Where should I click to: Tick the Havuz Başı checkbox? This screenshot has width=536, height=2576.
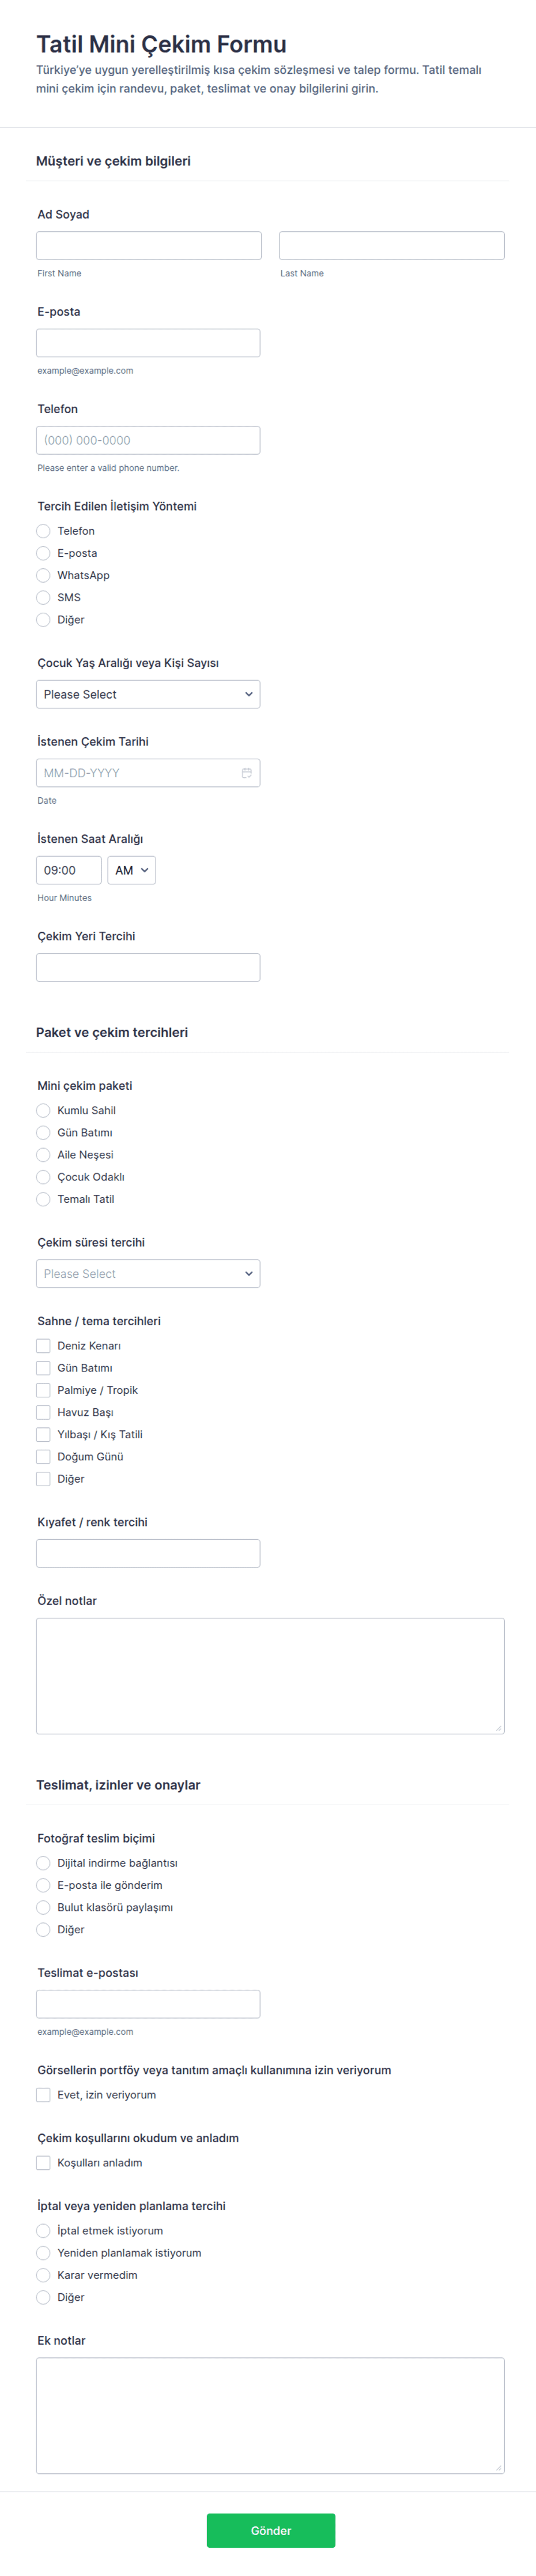pyautogui.click(x=43, y=1412)
